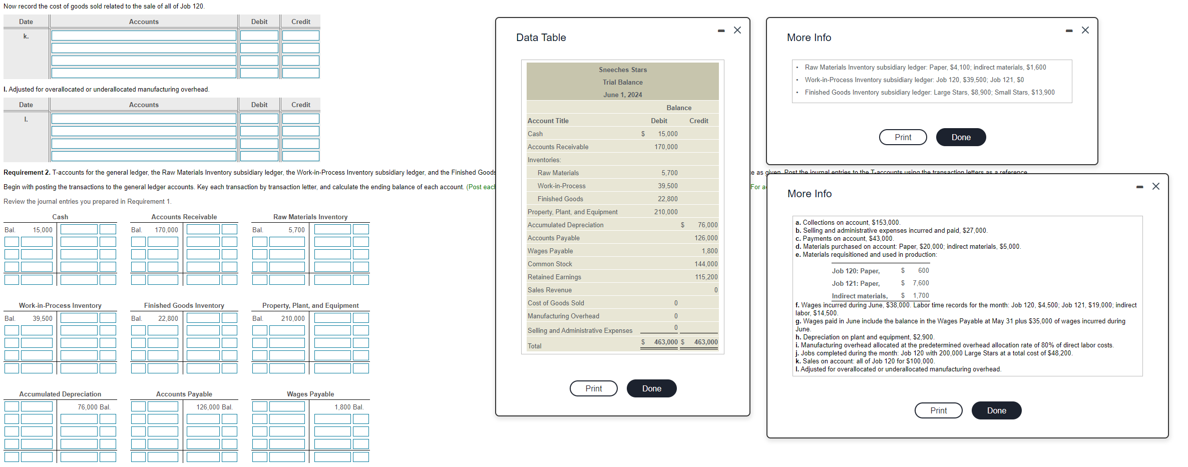
Task: Click 'Work-in-Process' row in trial balance
Action: pyautogui.click(x=623, y=186)
